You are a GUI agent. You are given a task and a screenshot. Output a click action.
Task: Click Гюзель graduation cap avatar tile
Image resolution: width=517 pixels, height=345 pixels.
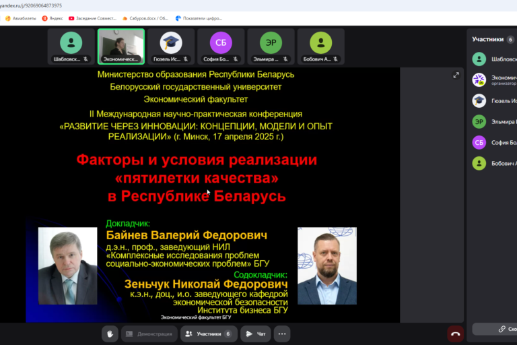tap(171, 46)
